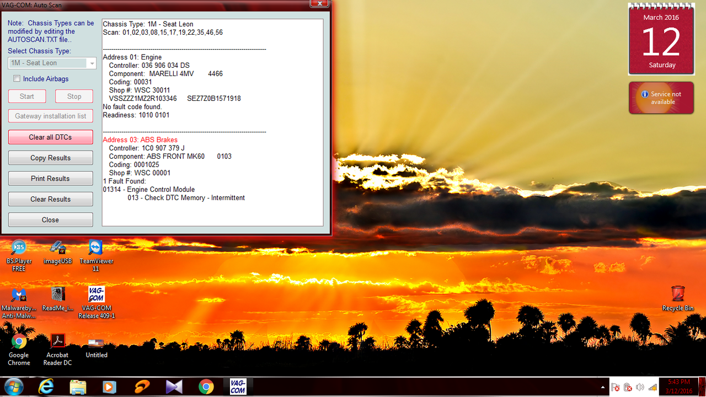
Task: Click the red Address 03: ABS Brakes line
Action: click(x=140, y=140)
